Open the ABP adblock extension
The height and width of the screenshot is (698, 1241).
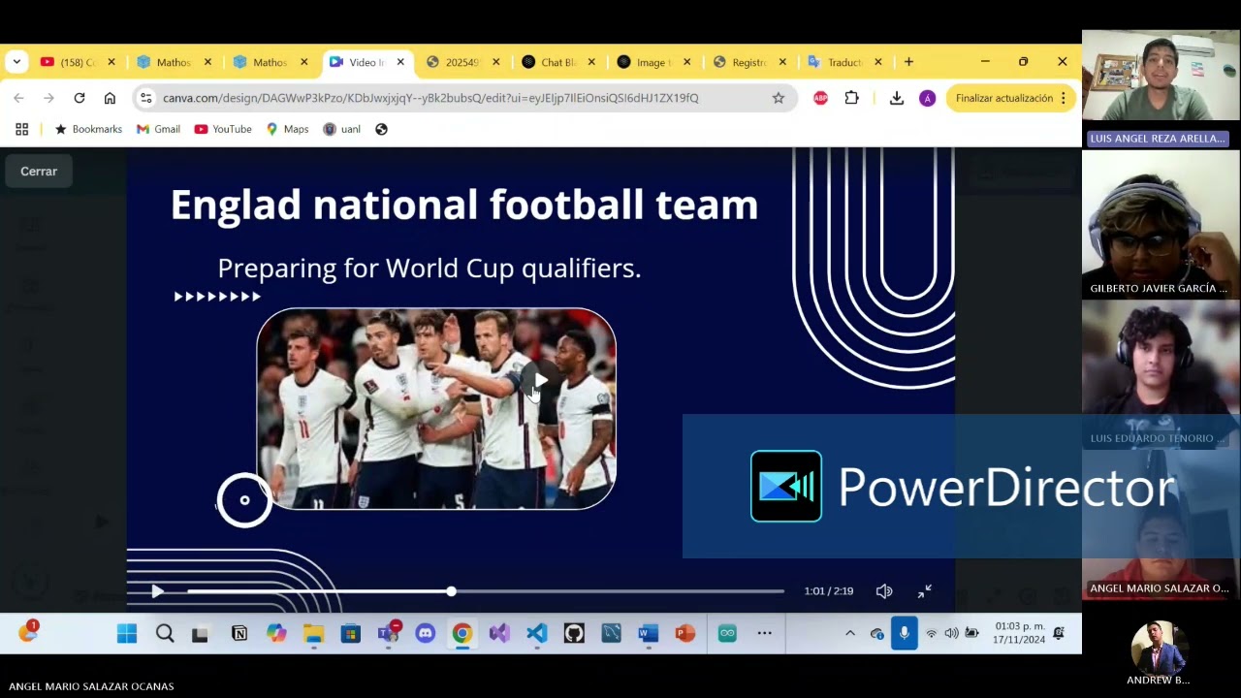pos(821,98)
